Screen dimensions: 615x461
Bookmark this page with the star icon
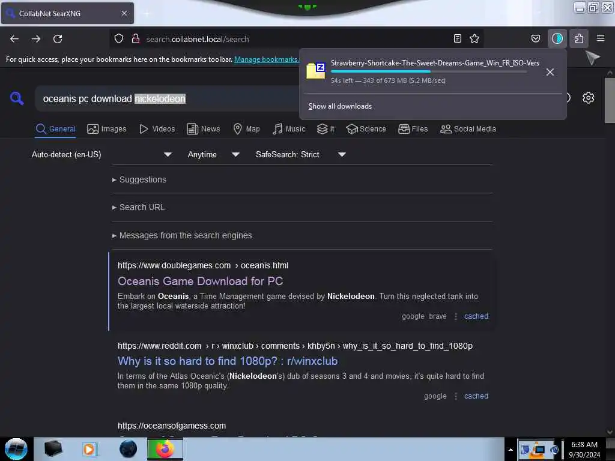(474, 38)
